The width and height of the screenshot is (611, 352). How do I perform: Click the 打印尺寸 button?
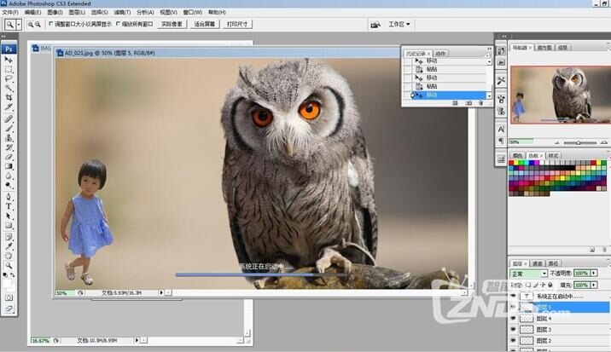(236, 25)
